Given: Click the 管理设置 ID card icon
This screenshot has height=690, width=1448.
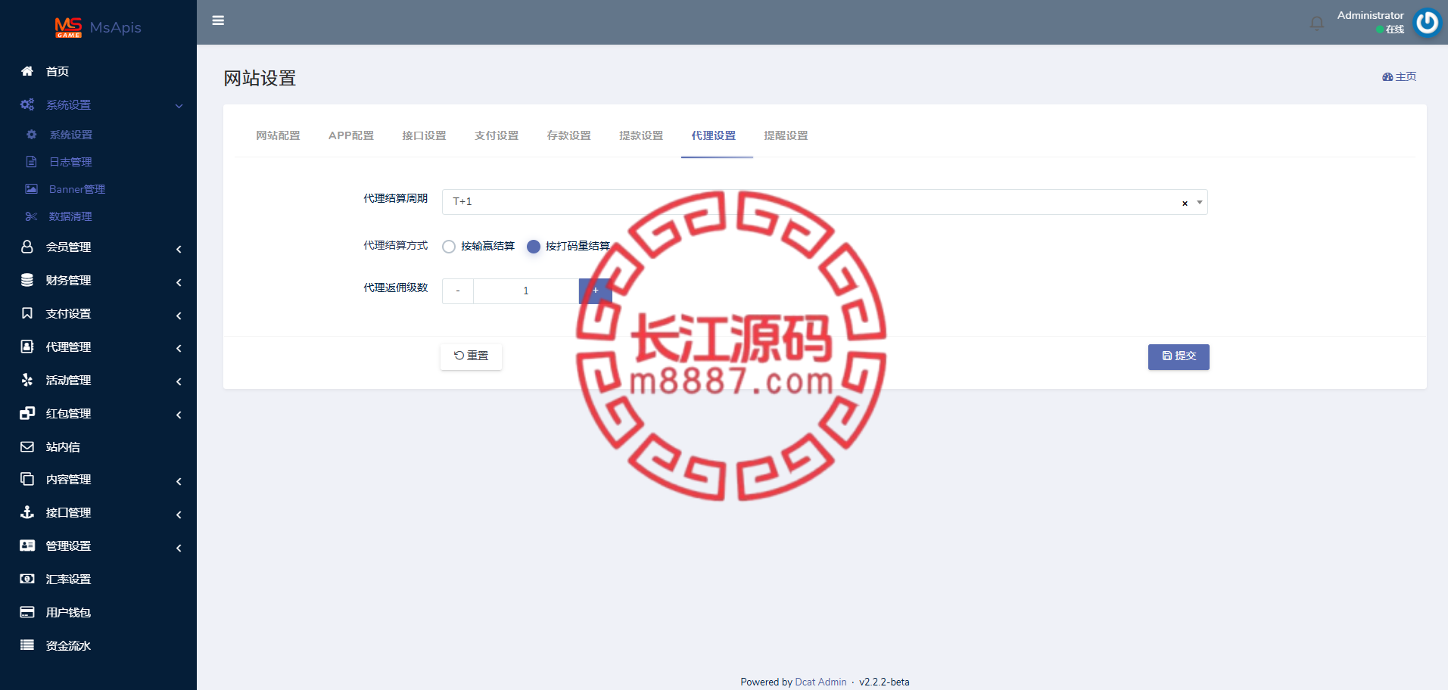Looking at the screenshot, I should point(27,545).
